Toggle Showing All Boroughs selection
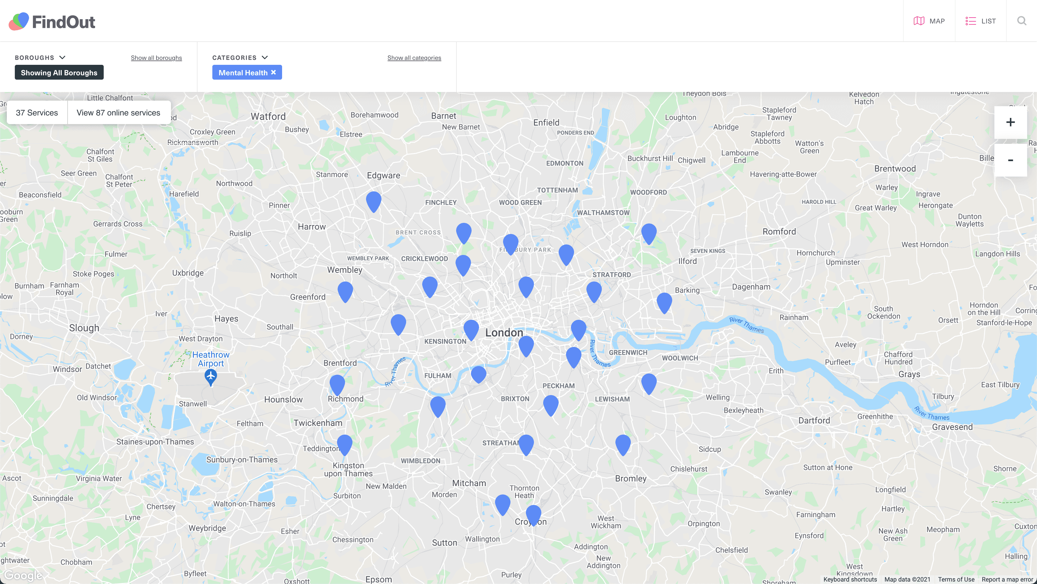Screen dimensions: 1037x584 pos(59,72)
